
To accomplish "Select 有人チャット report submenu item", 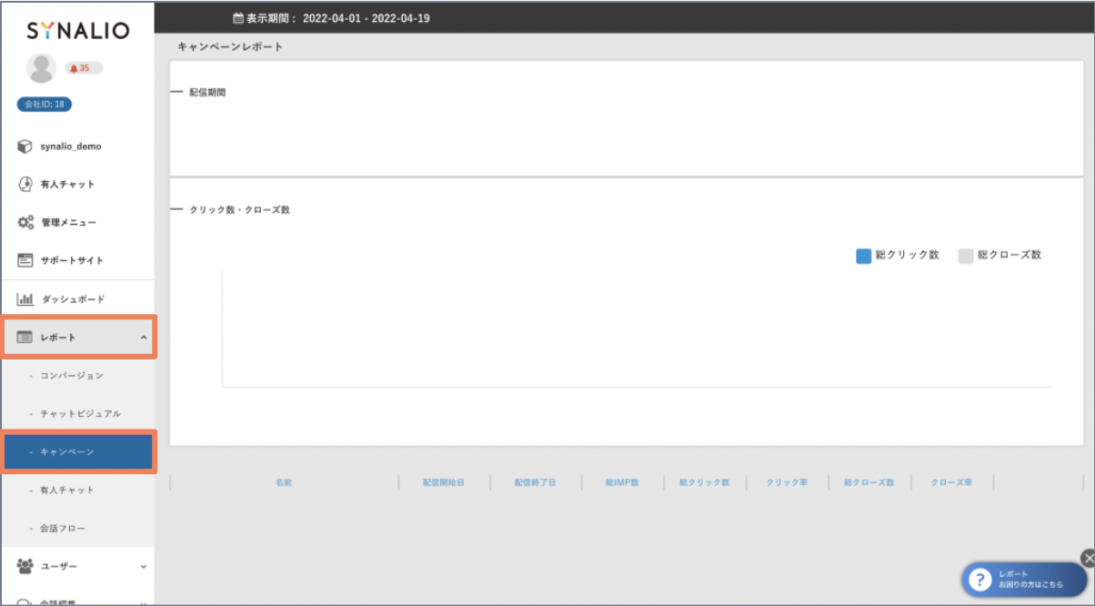I will point(66,490).
